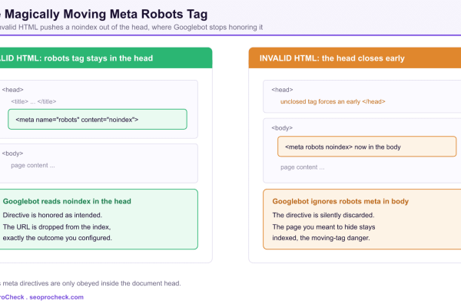Screen dimensions: 461x307
Task: Click the <head> label in the invalid HTML panel
Action: click(282, 90)
